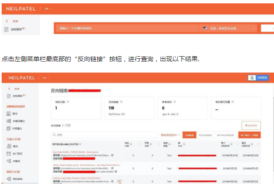This screenshot has height=184, width=274.
Task: Sort by the 页面分数 column arrows
Action: [159, 144]
